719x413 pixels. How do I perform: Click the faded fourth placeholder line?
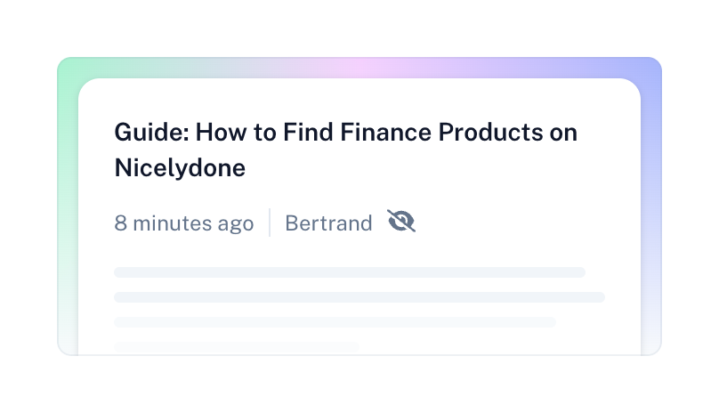coord(236,345)
